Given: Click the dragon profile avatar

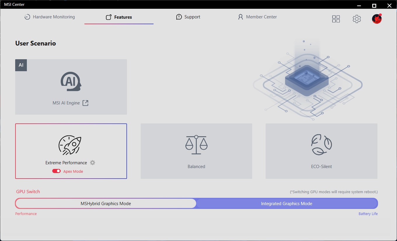Looking at the screenshot, I should pos(377,19).
